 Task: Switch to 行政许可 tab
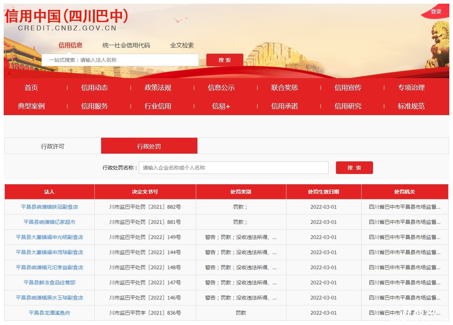[x=53, y=146]
